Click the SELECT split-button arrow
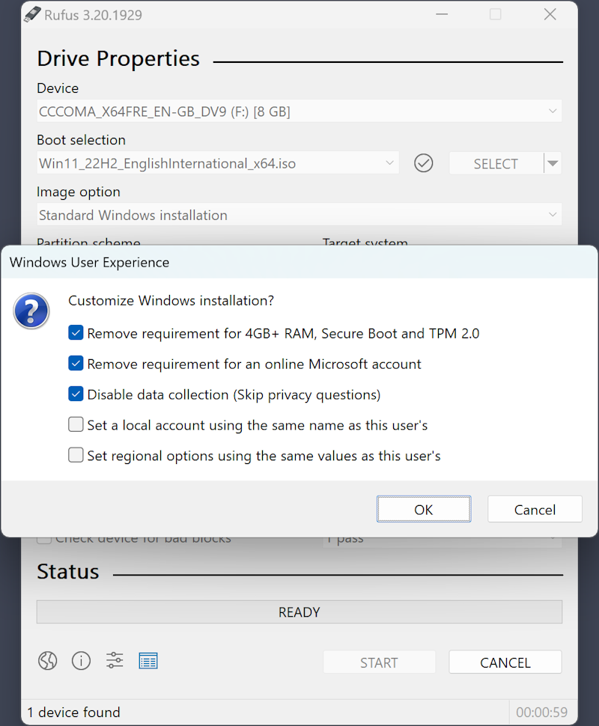The width and height of the screenshot is (599, 726). coord(553,163)
